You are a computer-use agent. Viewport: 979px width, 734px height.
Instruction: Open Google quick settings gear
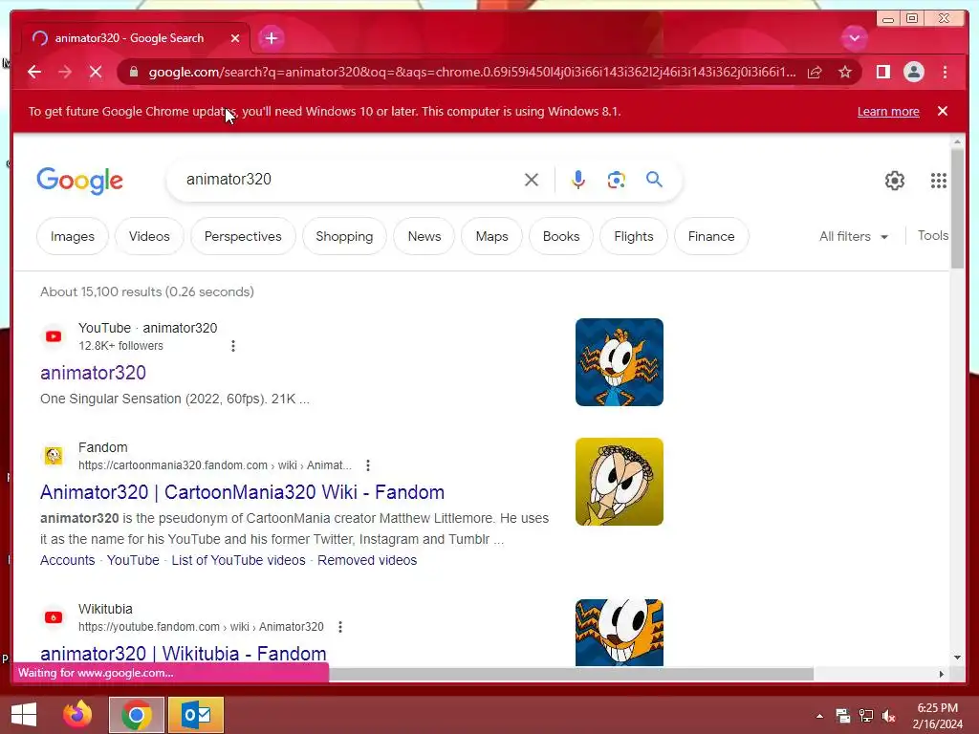click(895, 181)
